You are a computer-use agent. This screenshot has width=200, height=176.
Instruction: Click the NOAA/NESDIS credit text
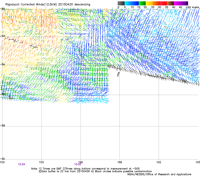159,174
